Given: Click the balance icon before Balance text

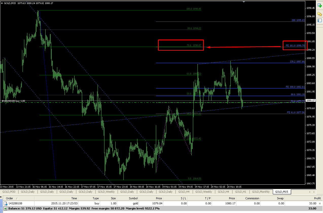Looking at the screenshot, I should [x=5, y=208].
